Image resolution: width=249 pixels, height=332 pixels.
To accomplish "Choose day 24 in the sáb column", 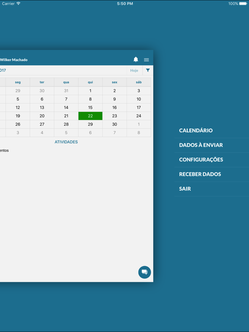I will click(139, 116).
